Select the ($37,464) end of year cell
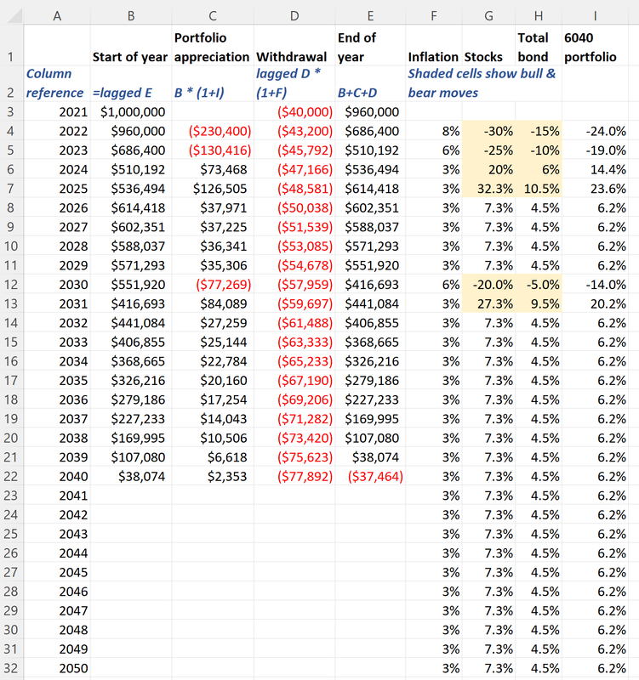 [370, 476]
